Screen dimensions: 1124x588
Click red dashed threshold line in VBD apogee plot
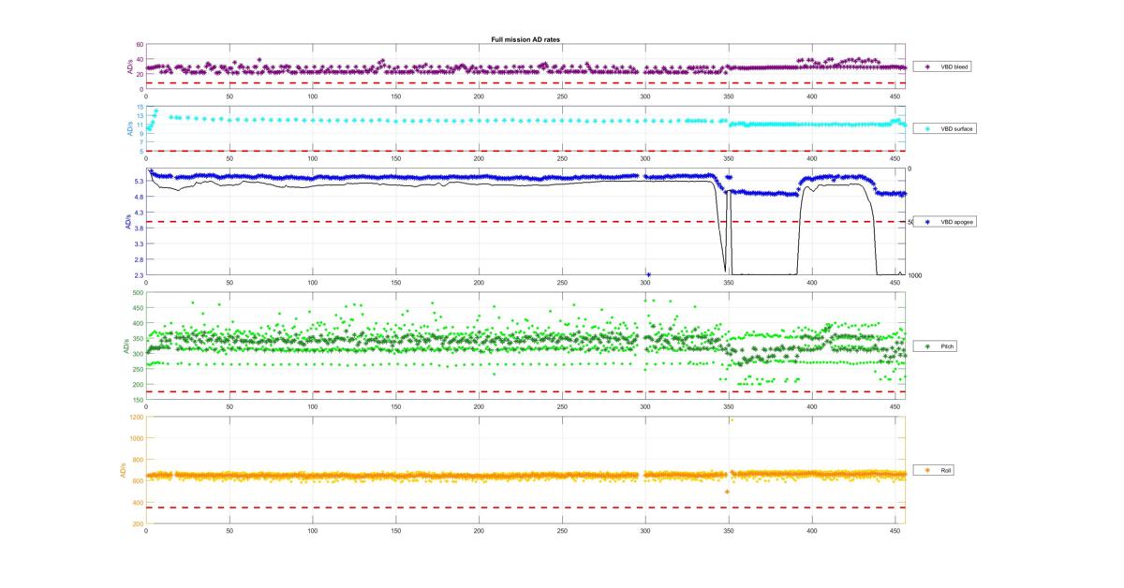525,221
